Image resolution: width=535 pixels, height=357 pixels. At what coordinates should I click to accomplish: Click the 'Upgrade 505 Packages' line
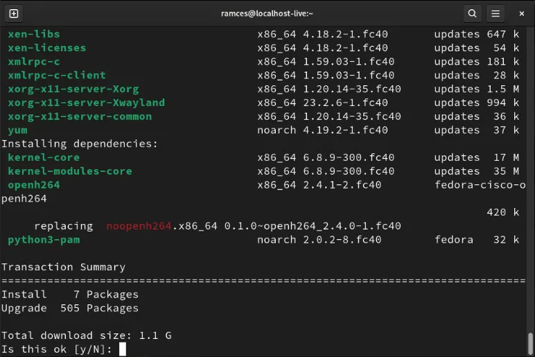point(70,308)
